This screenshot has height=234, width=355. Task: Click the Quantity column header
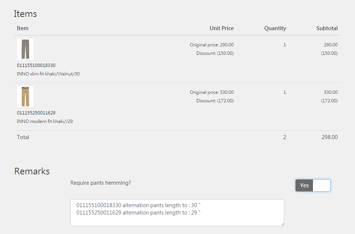275,28
